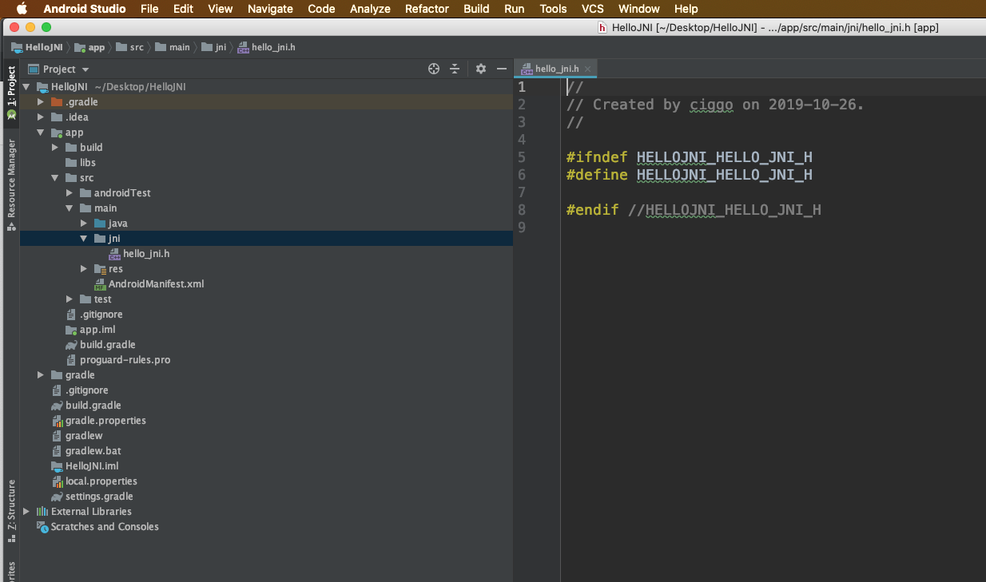The image size is (986, 582).
Task: Open the Refactor menu
Action: point(427,9)
